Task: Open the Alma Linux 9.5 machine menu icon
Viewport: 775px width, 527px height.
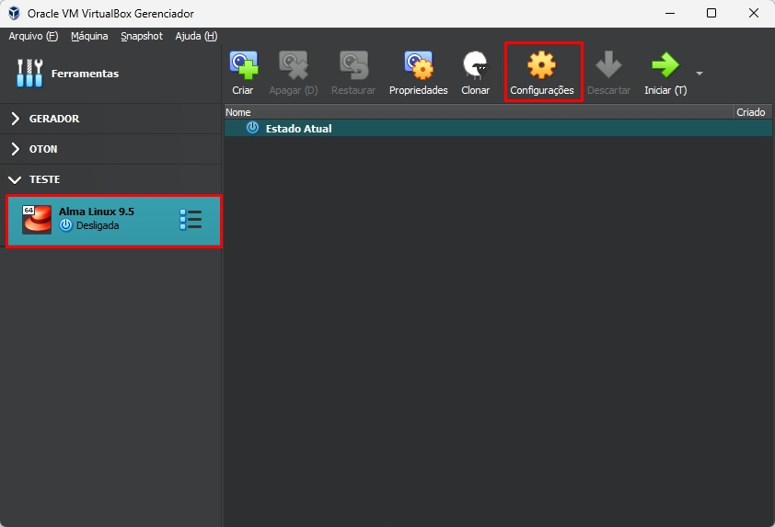Action: (191, 220)
